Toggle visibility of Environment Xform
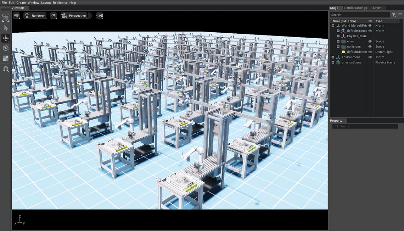Screen dimensions: 404x231 [x=370, y=57]
